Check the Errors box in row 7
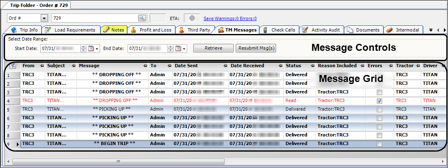This screenshot has height=168, width=448. (x=379, y=127)
